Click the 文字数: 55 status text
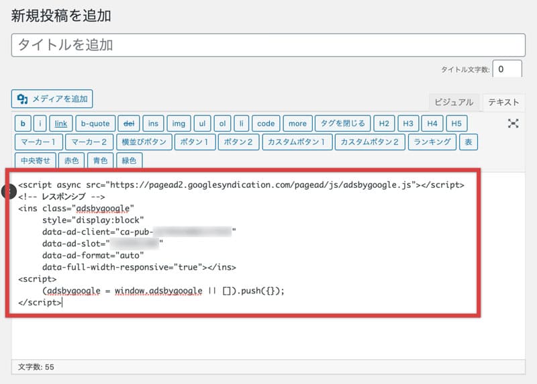Screen dimensions: 537x384 pos(36,367)
